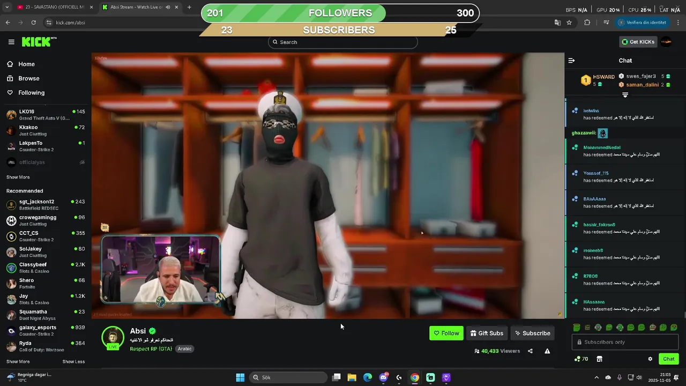This screenshot has width=686, height=386.
Task: Open Chrome media controls icon
Action: [x=606, y=23]
